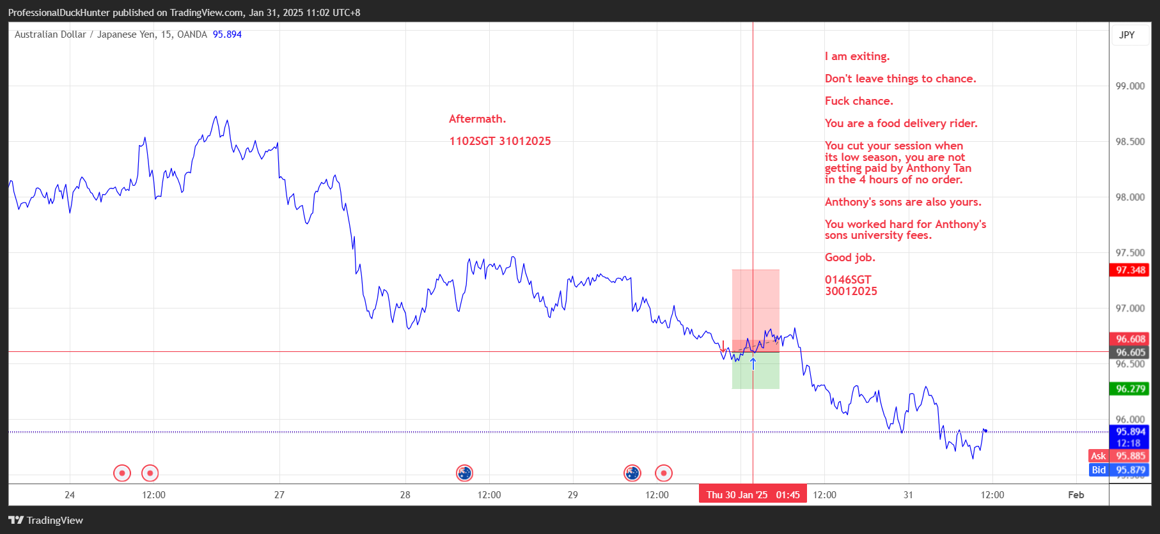This screenshot has height=534, width=1160.
Task: Select the green profit zone of the short position
Action: [756, 370]
